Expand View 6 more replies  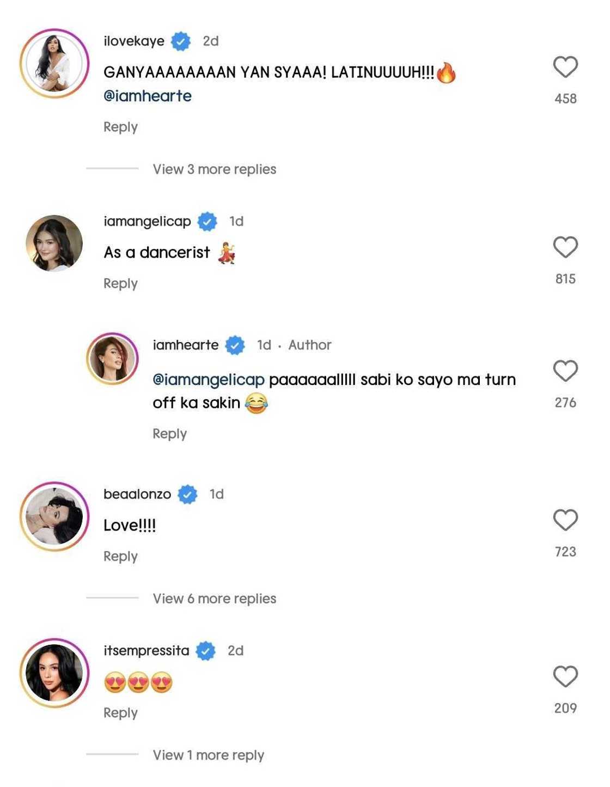214,599
